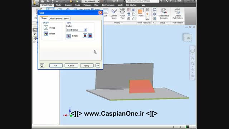
Task: Click the Corner Chamfer icon in Modify
Action: [134, 18]
